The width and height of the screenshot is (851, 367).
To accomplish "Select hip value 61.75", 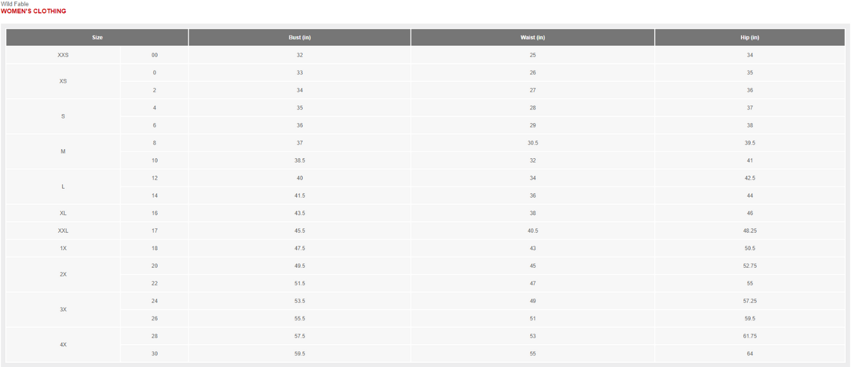I will click(x=750, y=336).
